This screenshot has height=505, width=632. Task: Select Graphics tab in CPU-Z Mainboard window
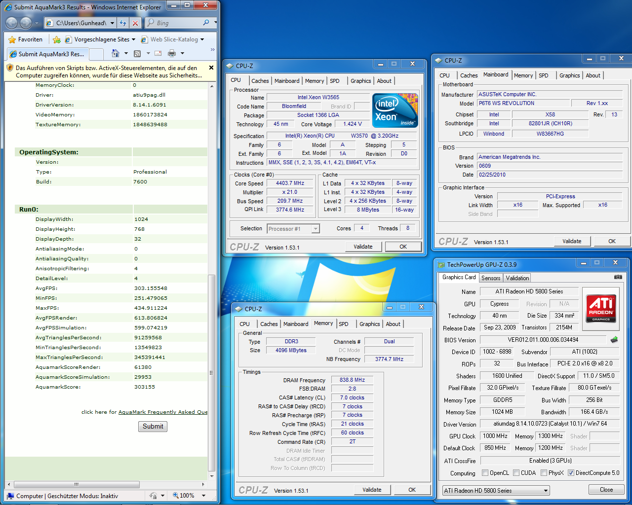(x=570, y=75)
